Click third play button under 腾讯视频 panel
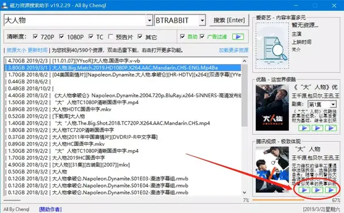 tap(331, 190)
